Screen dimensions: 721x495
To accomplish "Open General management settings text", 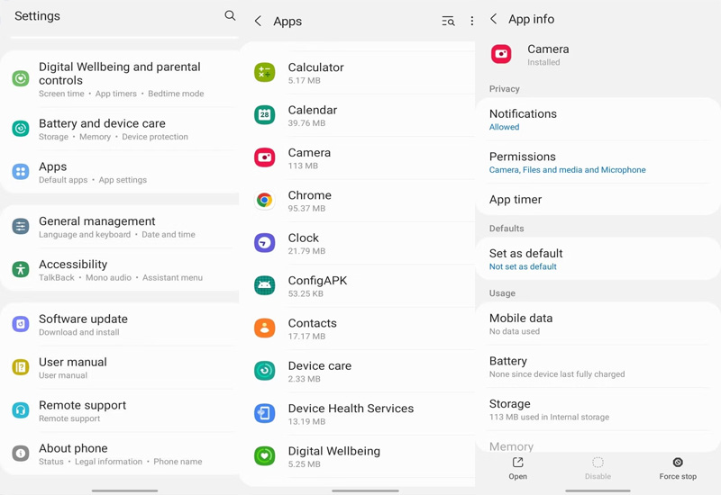I will point(117,228).
